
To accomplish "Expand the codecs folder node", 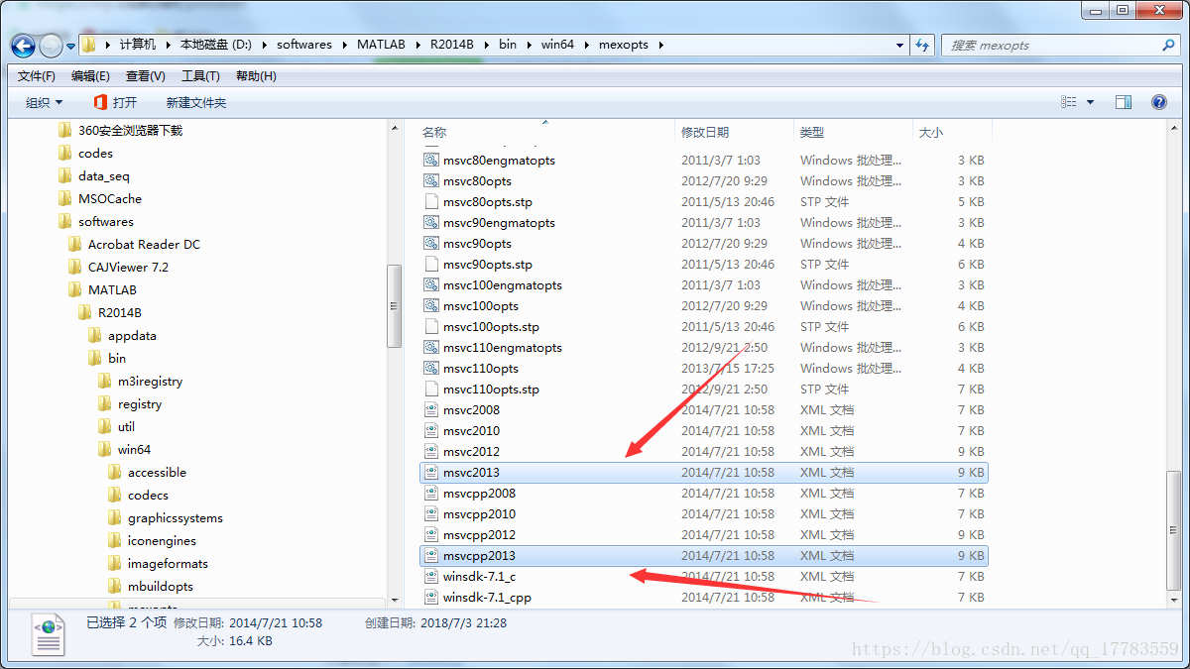I will (x=99, y=495).
